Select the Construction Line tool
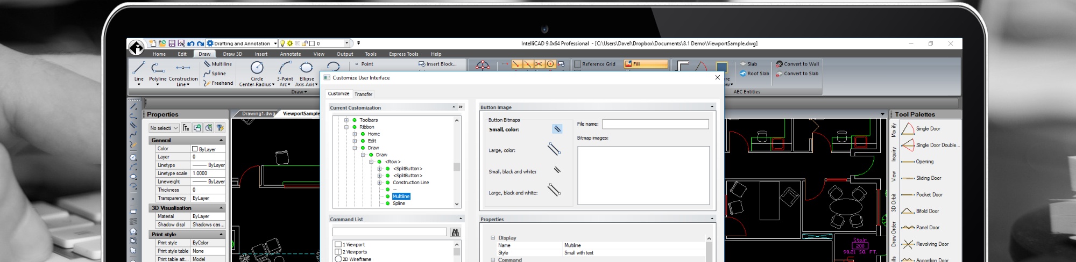This screenshot has height=262, width=1076. click(183, 73)
